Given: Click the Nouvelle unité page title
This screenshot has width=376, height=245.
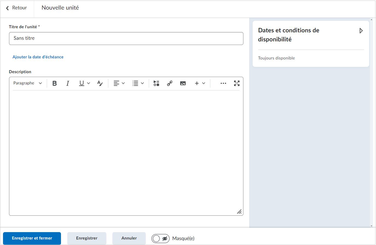Looking at the screenshot, I should point(60,8).
